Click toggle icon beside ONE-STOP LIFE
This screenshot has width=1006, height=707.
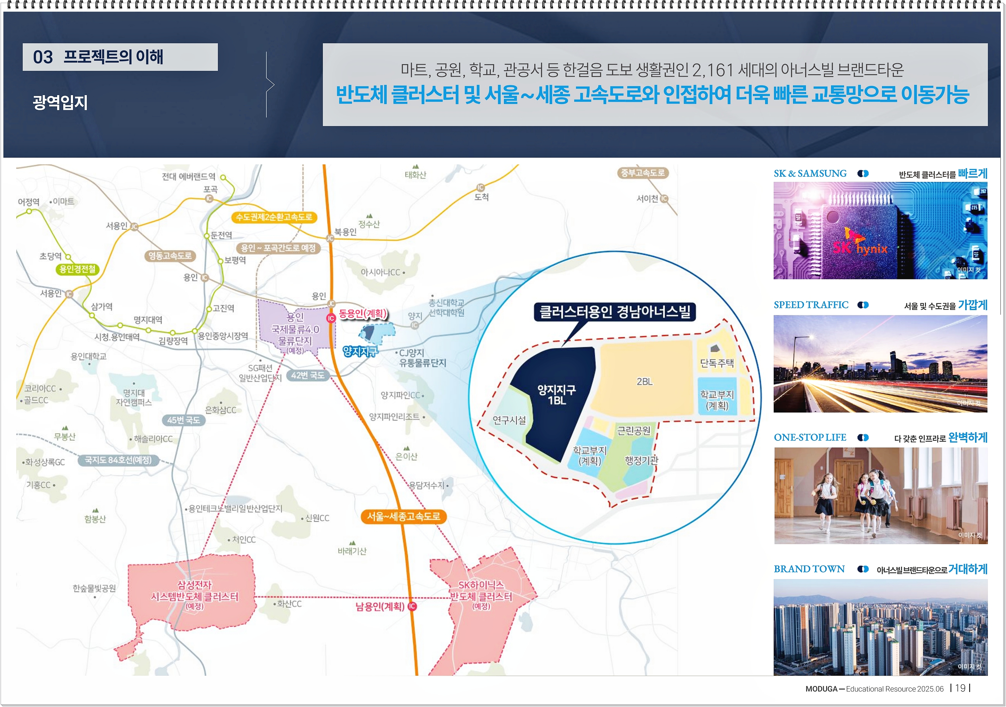coord(863,438)
